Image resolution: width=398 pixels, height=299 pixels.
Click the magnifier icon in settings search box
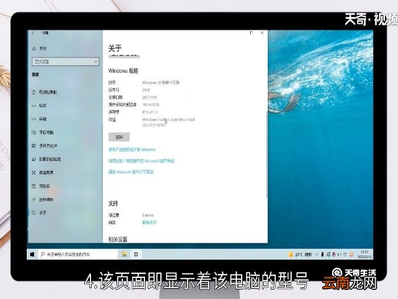point(96,62)
